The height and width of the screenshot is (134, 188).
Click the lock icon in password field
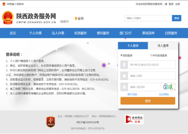coord(124,76)
